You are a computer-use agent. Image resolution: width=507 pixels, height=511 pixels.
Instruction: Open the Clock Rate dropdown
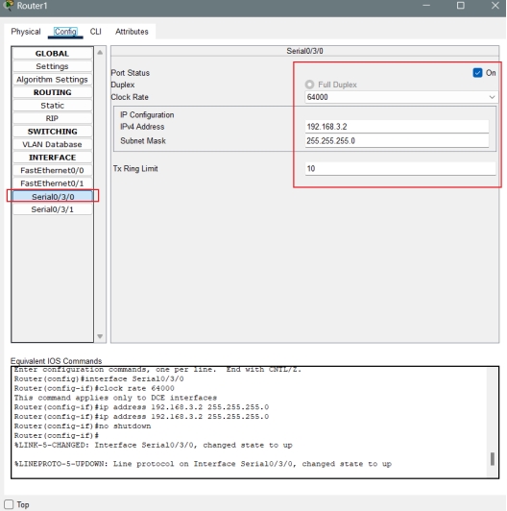[x=400, y=97]
